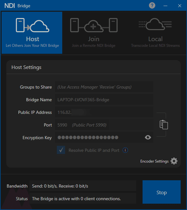
Task: Click the Encoder Settings label
Action: tap(154, 161)
